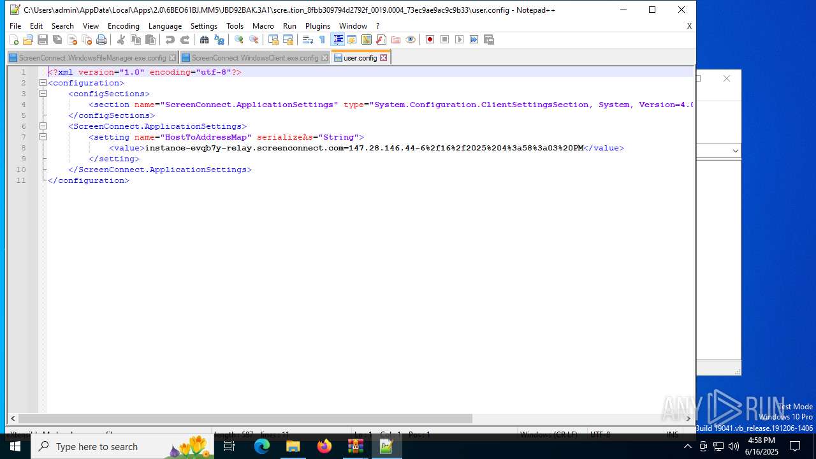Viewport: 816px width, 459px height.
Task: Zoom in using the magnifier plus icon
Action: (238, 40)
